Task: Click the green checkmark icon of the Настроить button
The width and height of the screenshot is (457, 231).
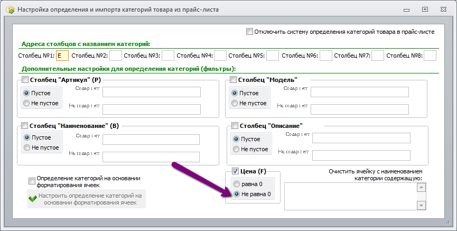Action: coord(33,199)
